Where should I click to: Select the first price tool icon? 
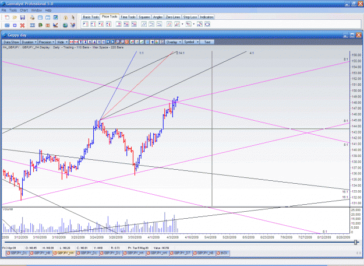(x=86, y=24)
